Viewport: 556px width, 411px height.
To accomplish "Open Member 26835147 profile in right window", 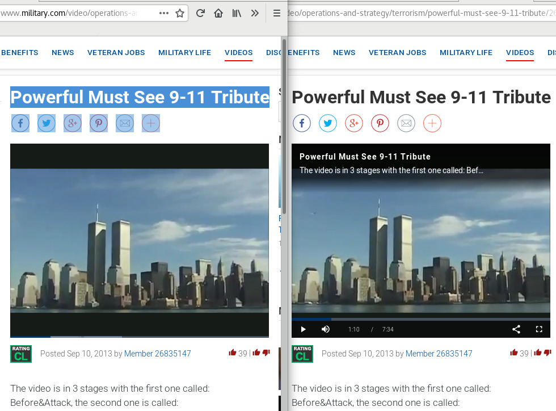I will coord(439,354).
